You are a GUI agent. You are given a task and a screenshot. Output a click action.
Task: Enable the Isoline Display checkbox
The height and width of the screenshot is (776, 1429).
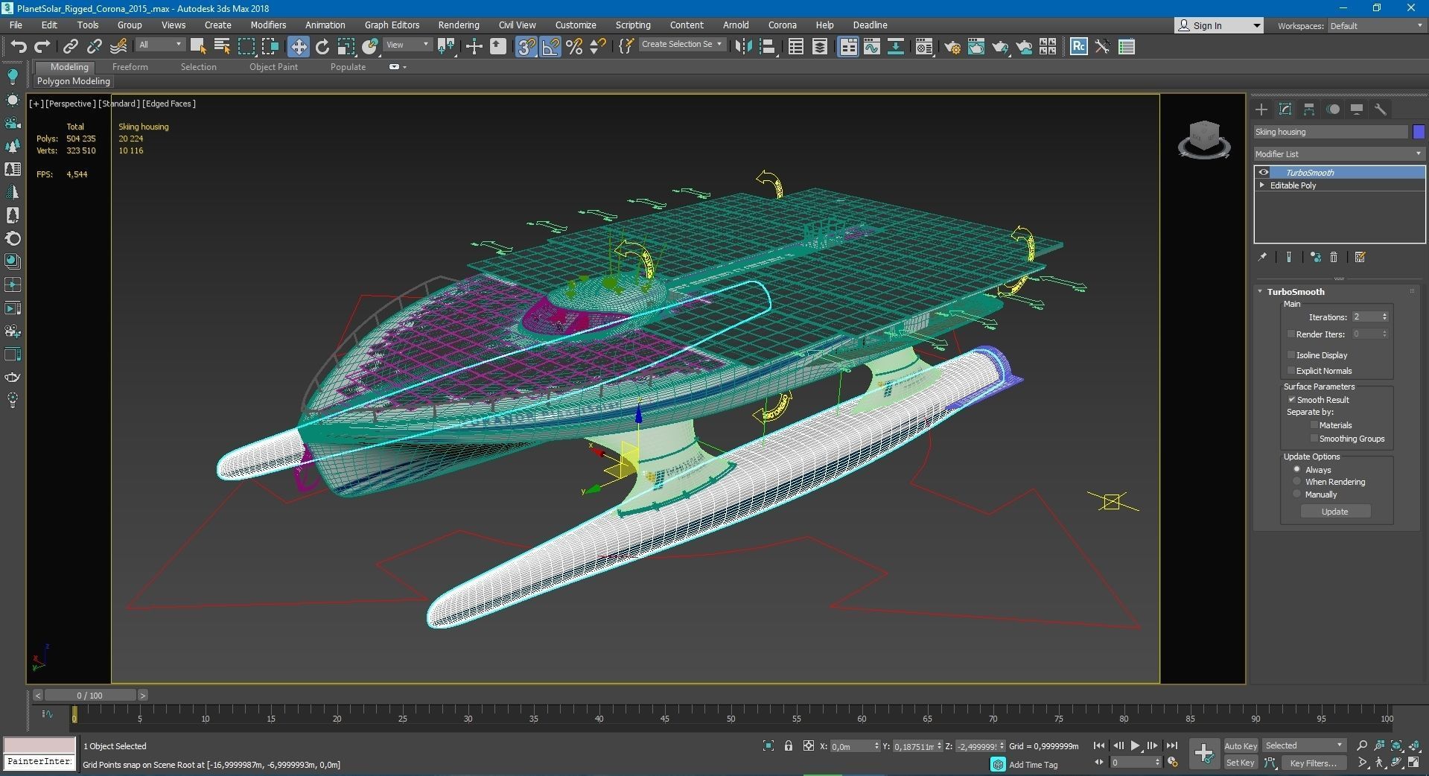(x=1291, y=354)
